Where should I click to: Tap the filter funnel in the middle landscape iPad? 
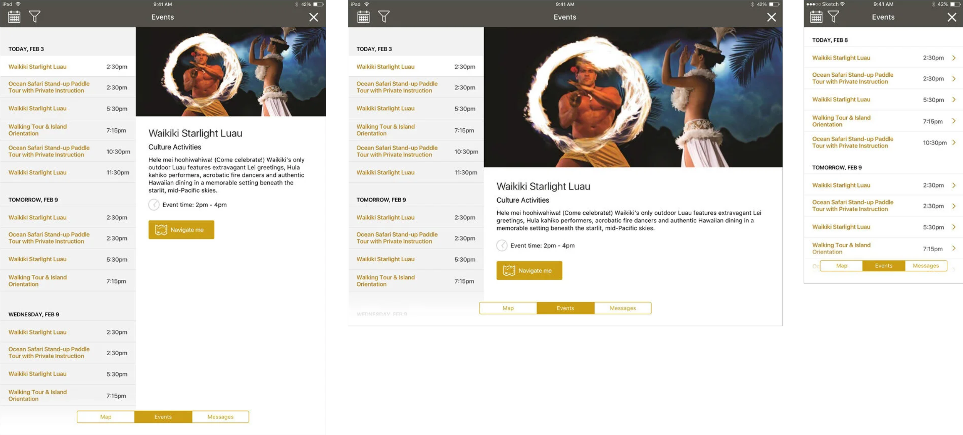click(384, 17)
